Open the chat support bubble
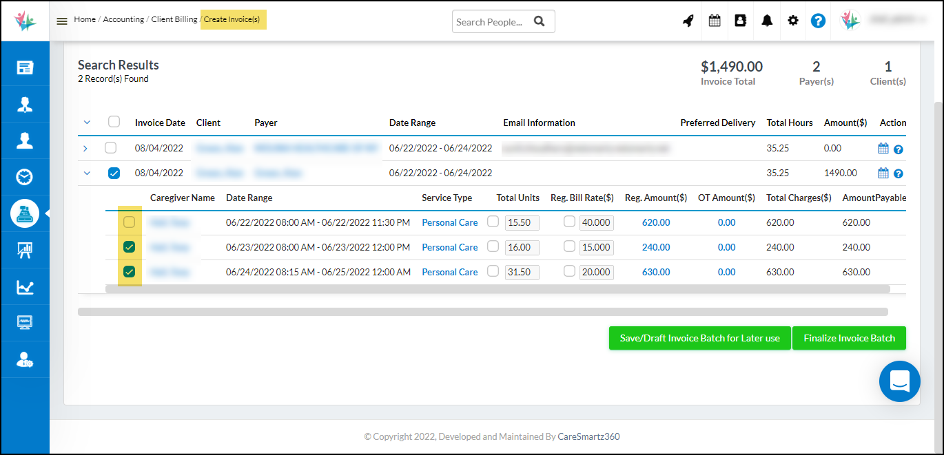Screen dimensions: 944x455 pyautogui.click(x=899, y=381)
